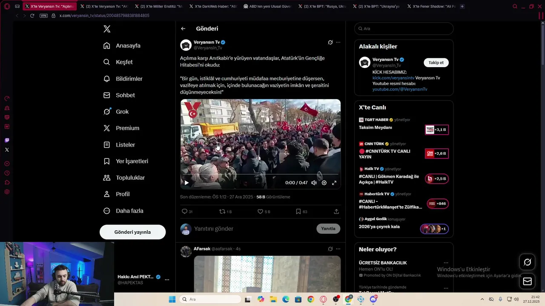The image size is (545, 306).
Task: Open the X logo home link
Action: click(x=107, y=29)
